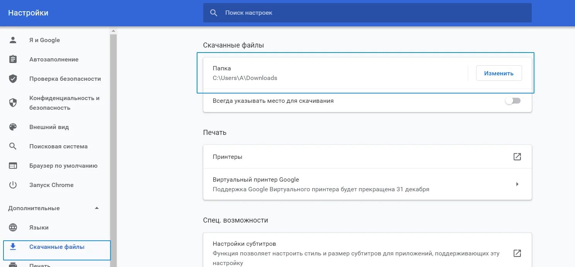
Task: Click the Настройки header title
Action: [x=28, y=13]
